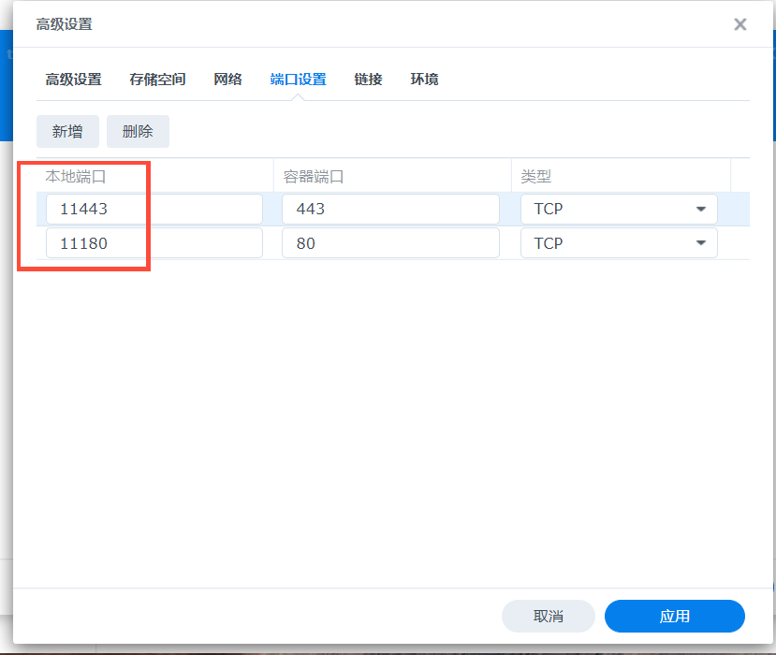Edit container port field 80
This screenshot has height=655, width=776.
390,243
